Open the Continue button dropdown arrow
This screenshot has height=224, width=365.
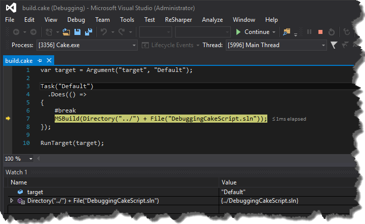[x=274, y=32]
